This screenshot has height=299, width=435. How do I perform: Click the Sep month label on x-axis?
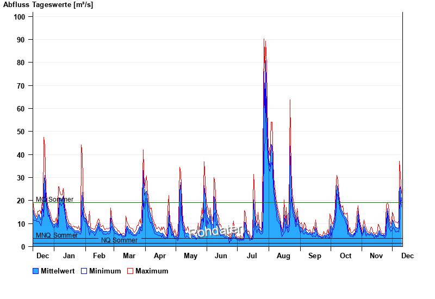315,256
